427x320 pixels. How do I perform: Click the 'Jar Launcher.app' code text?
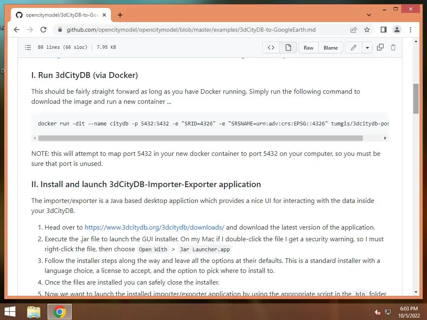coord(205,249)
